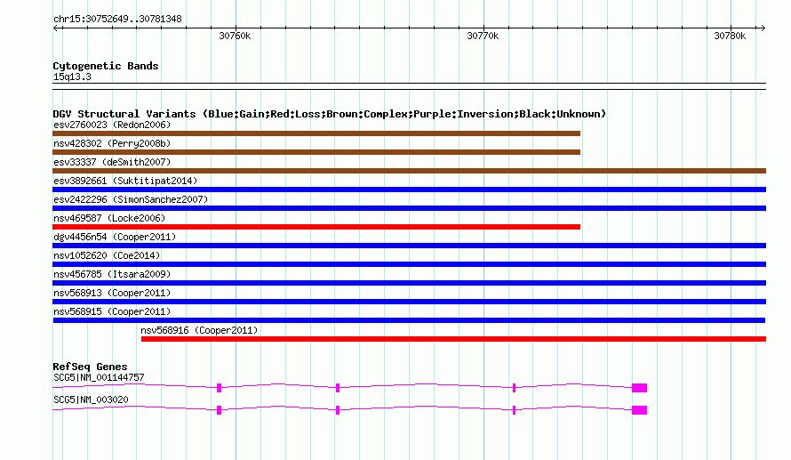Select the 30760k ruler label
The height and width of the screenshot is (460, 791).
click(x=235, y=36)
